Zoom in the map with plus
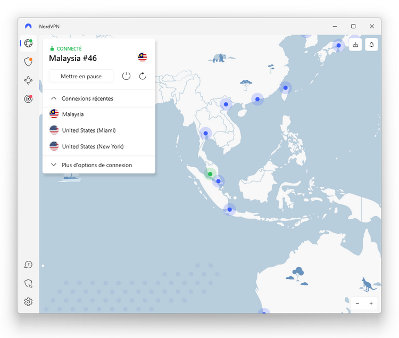 371,303
